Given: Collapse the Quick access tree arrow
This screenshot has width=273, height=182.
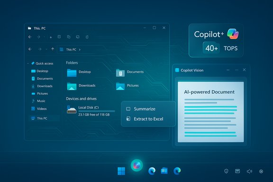Looking at the screenshot, I should pos(28,64).
